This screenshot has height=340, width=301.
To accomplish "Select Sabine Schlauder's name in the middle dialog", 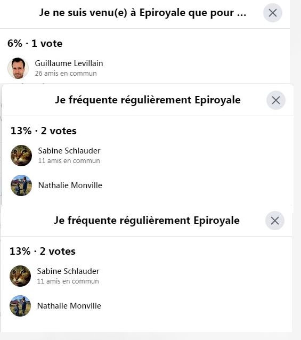I will (69, 151).
